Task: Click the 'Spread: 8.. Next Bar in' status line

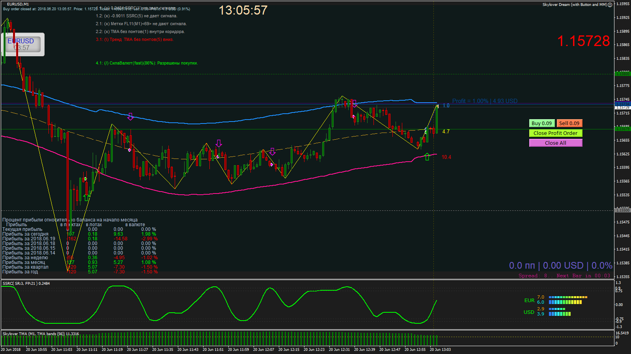Action: (564, 276)
